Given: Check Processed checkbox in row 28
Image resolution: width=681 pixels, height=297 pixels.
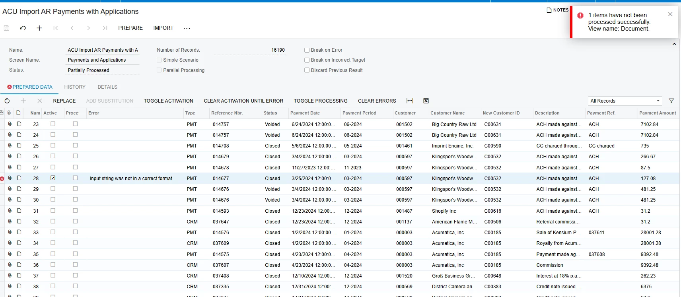Looking at the screenshot, I should [75, 178].
